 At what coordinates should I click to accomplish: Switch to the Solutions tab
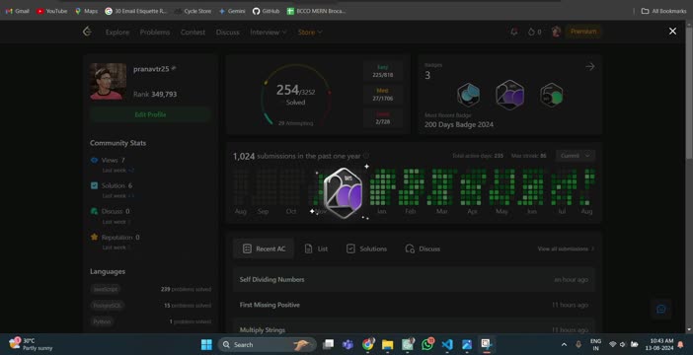366,248
